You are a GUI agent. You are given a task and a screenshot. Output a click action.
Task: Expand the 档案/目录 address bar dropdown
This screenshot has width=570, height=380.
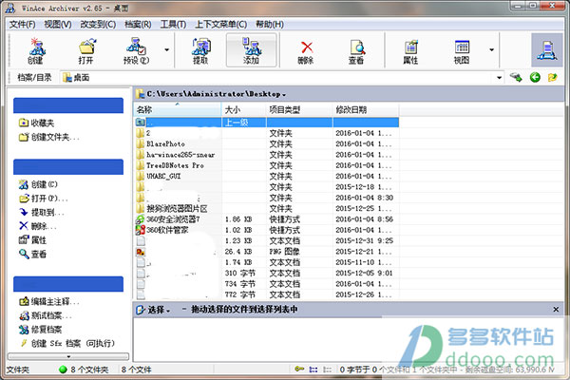coord(499,78)
